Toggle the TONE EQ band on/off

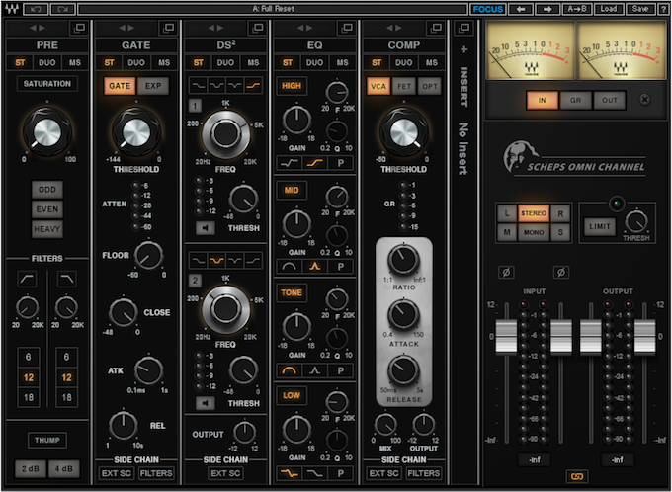tap(292, 292)
